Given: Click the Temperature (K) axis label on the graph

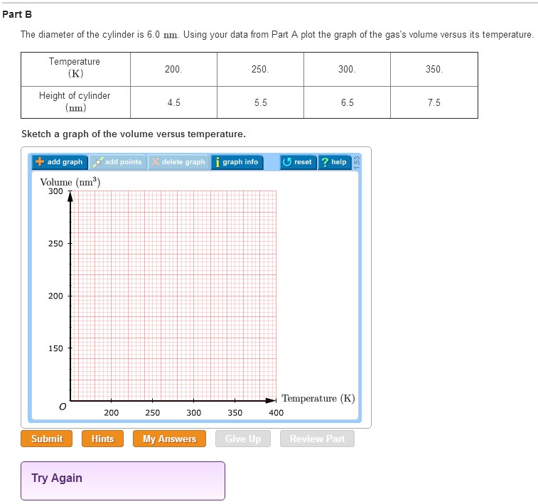Looking at the screenshot, I should 318,398.
